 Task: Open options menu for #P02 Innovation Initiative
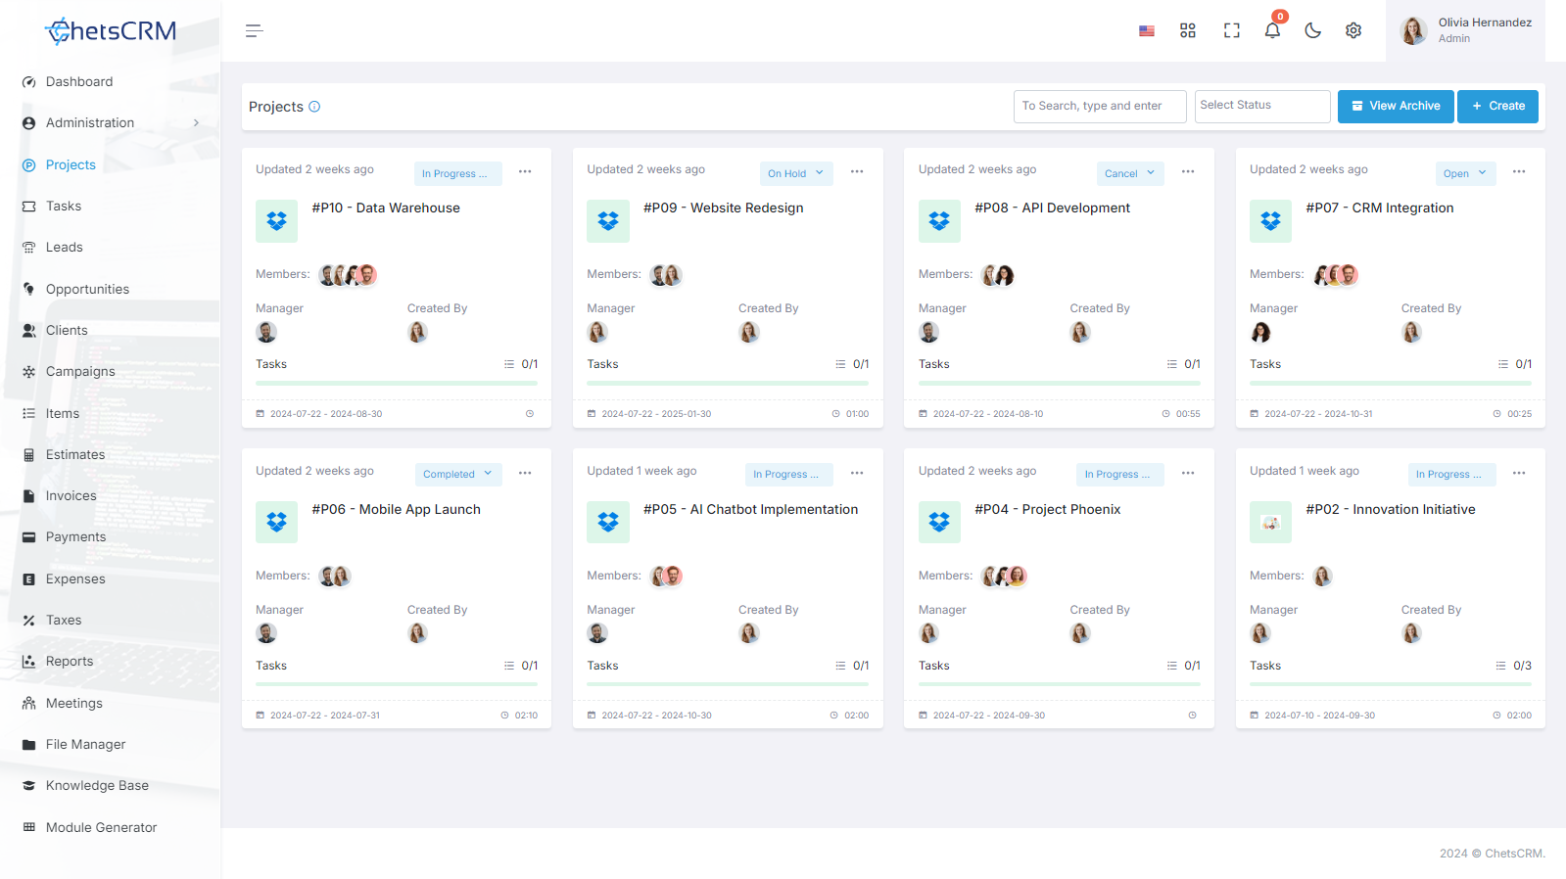click(1519, 473)
